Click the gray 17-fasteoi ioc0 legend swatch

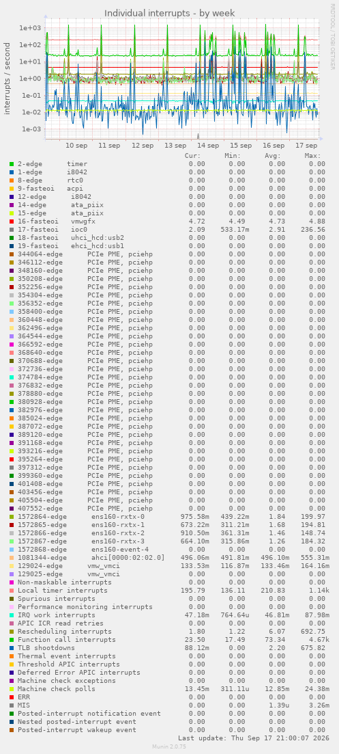12,230
